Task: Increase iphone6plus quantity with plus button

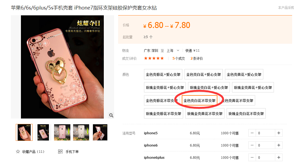Action: click(279, 157)
